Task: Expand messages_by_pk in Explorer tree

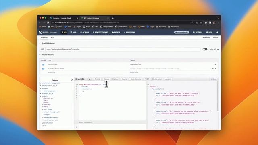Action: click(40, 93)
